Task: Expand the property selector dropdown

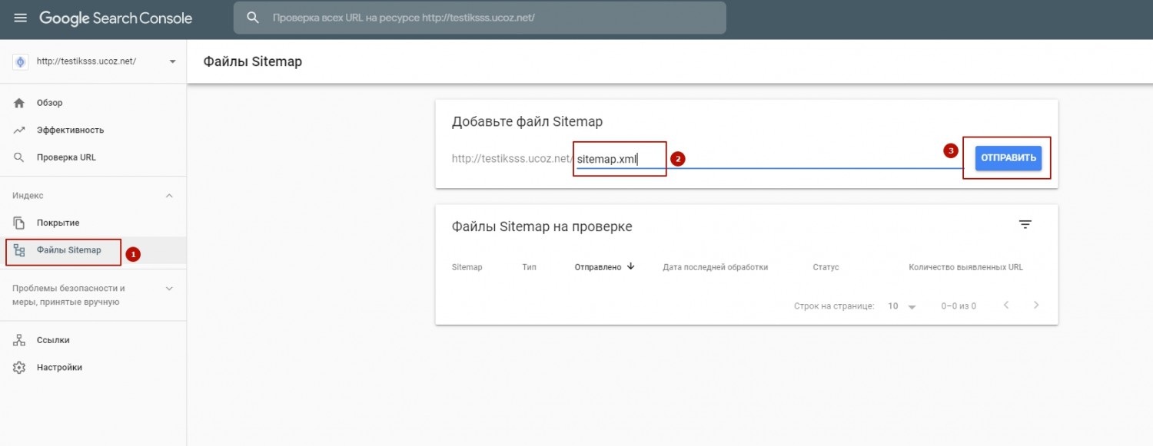Action: pos(171,61)
